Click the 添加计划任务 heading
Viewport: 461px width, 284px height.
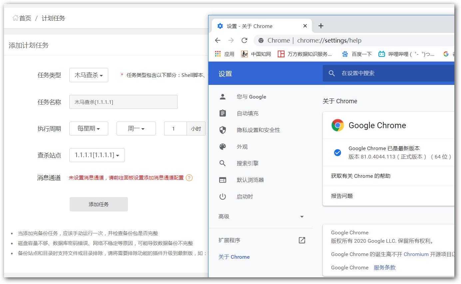pos(29,45)
